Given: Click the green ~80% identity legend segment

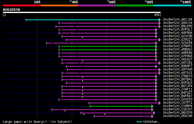Looking at the screenshot, I should (x=135, y=5).
